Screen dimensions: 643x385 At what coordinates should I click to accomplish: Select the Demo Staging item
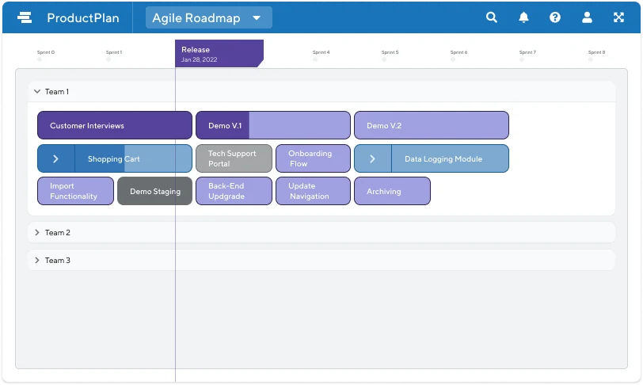click(154, 191)
